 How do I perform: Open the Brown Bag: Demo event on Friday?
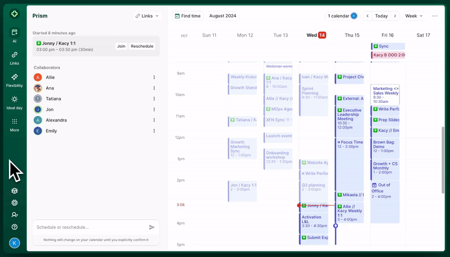tap(385, 146)
